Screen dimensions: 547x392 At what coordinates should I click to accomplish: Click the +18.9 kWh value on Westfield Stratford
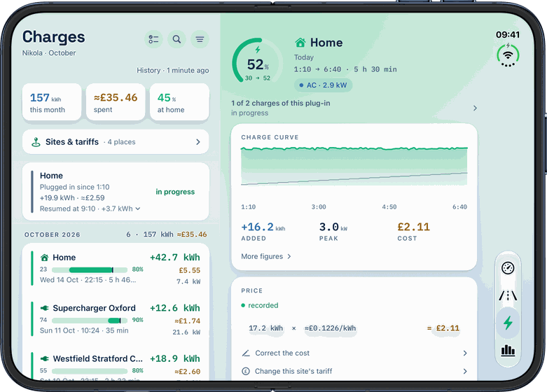point(175,358)
